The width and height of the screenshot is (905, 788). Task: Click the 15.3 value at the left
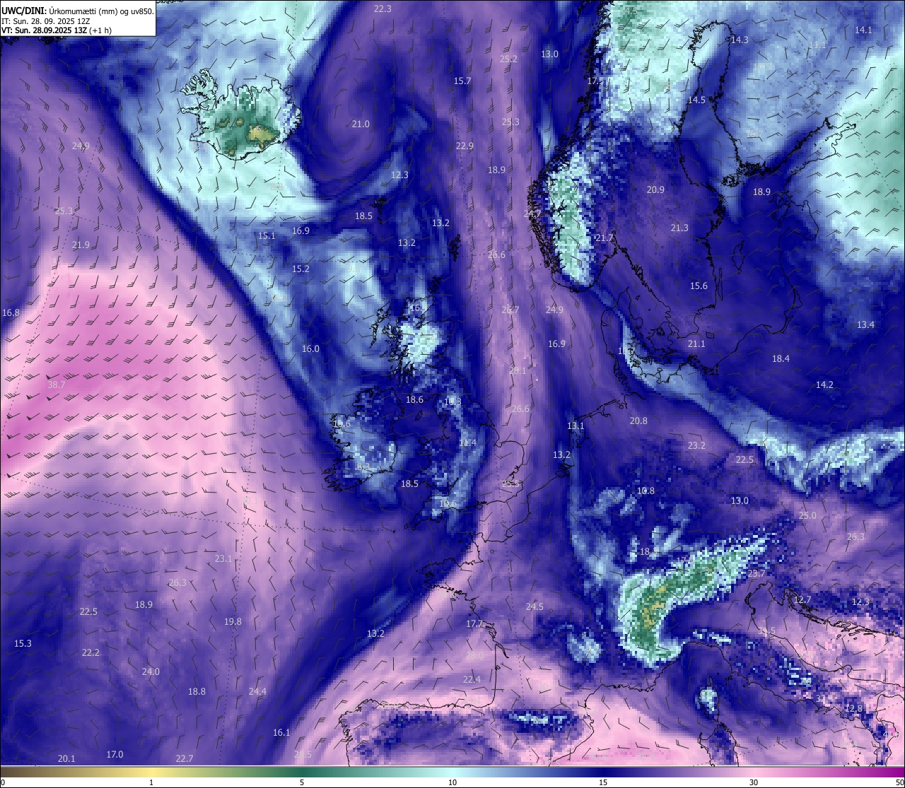(23, 644)
